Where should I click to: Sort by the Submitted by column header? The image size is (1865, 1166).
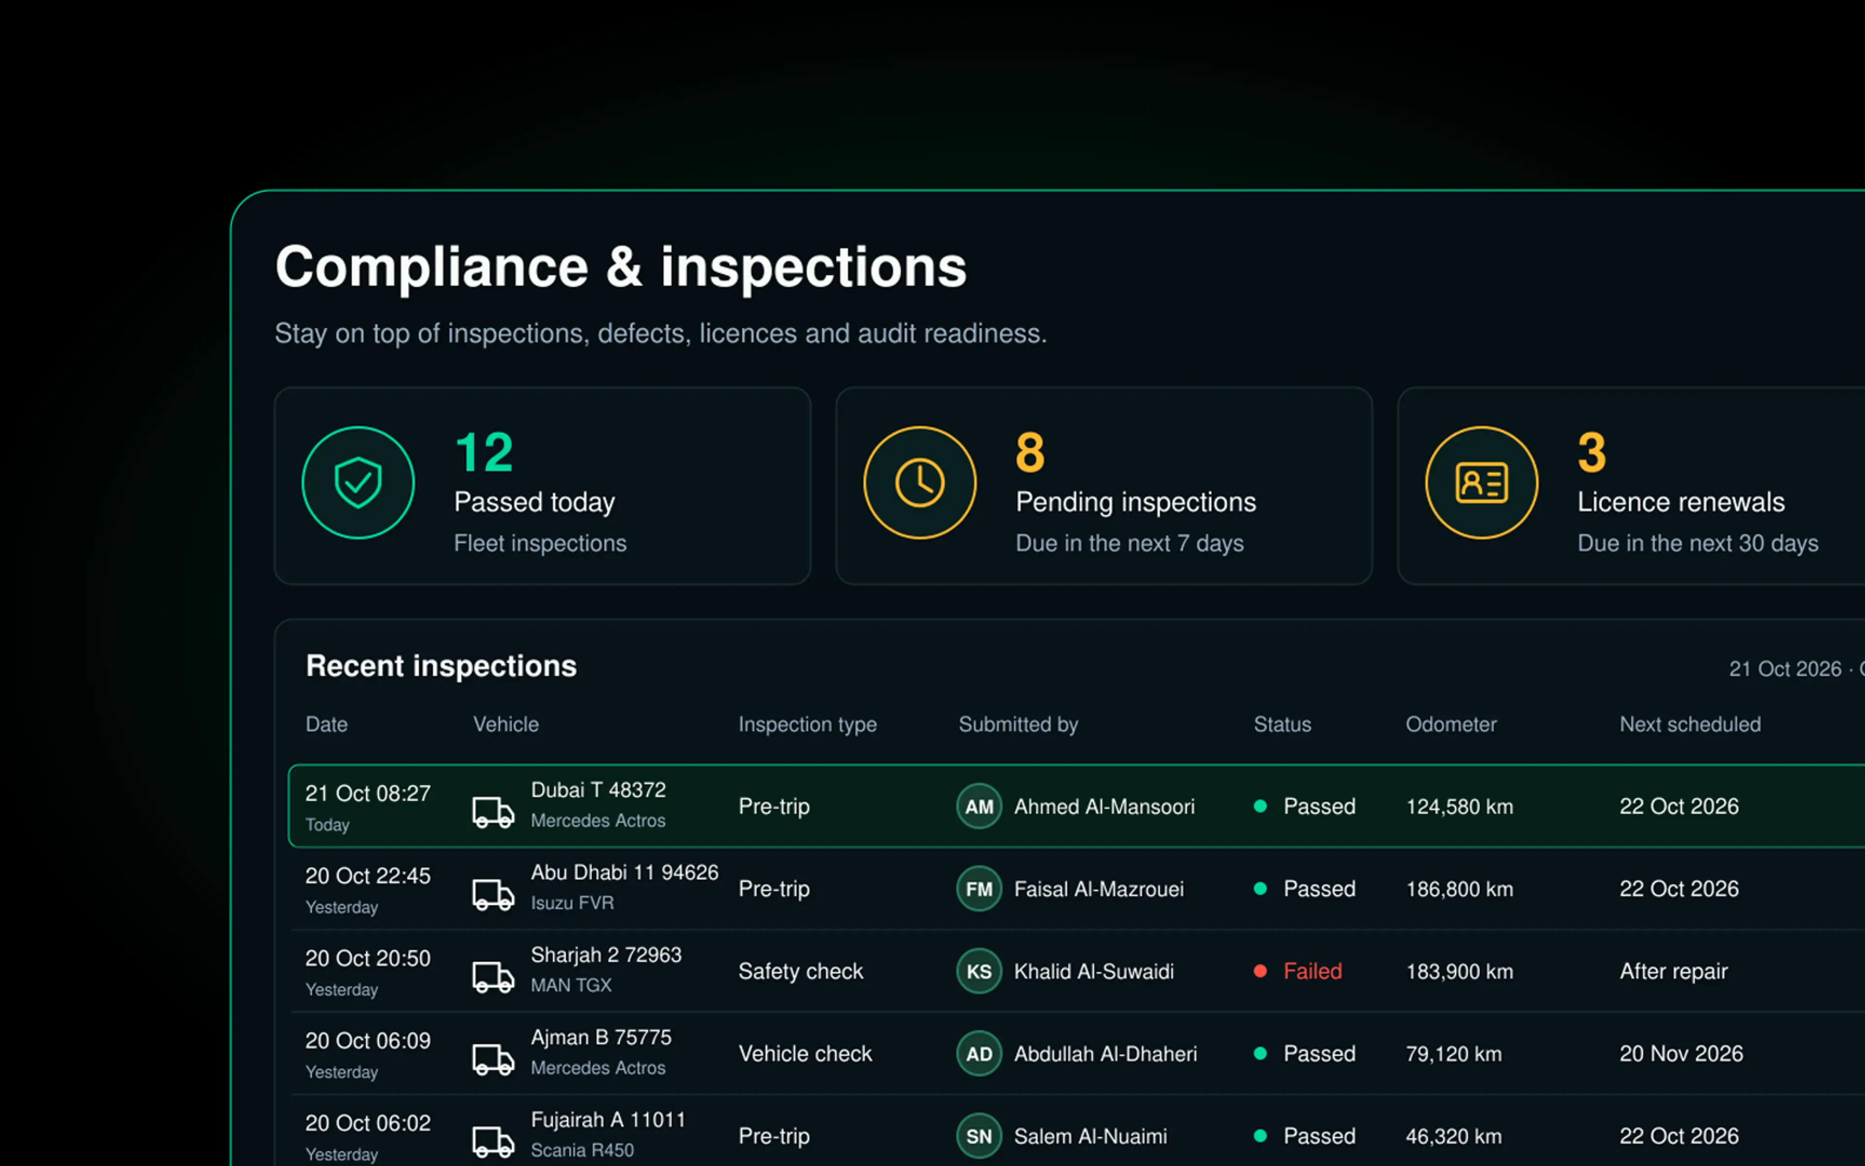(1018, 725)
